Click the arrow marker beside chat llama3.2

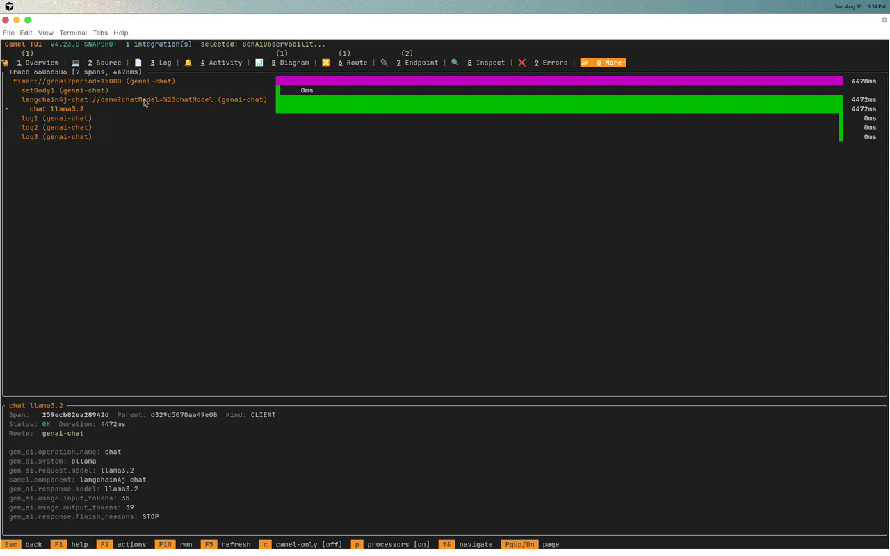[x=7, y=109]
